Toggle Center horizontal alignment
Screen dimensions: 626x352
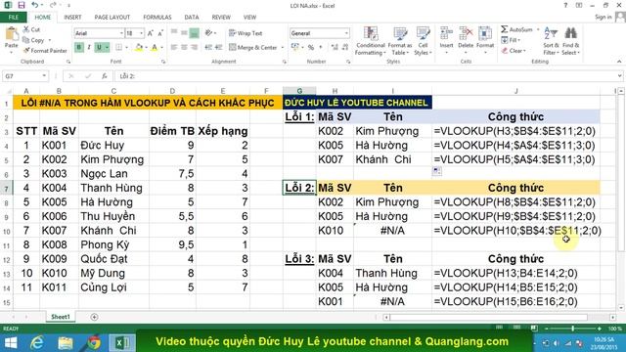coord(184,48)
